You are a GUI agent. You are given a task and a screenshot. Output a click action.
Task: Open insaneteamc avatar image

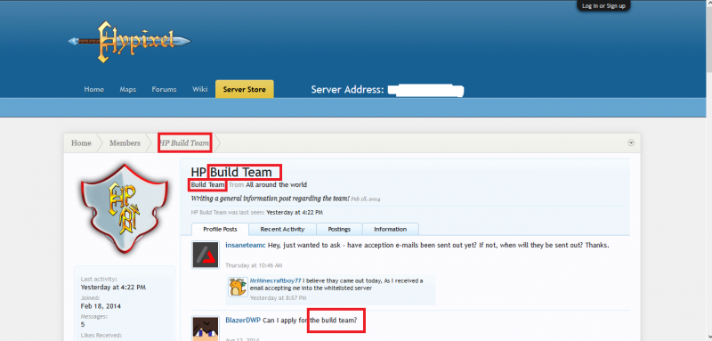(206, 255)
